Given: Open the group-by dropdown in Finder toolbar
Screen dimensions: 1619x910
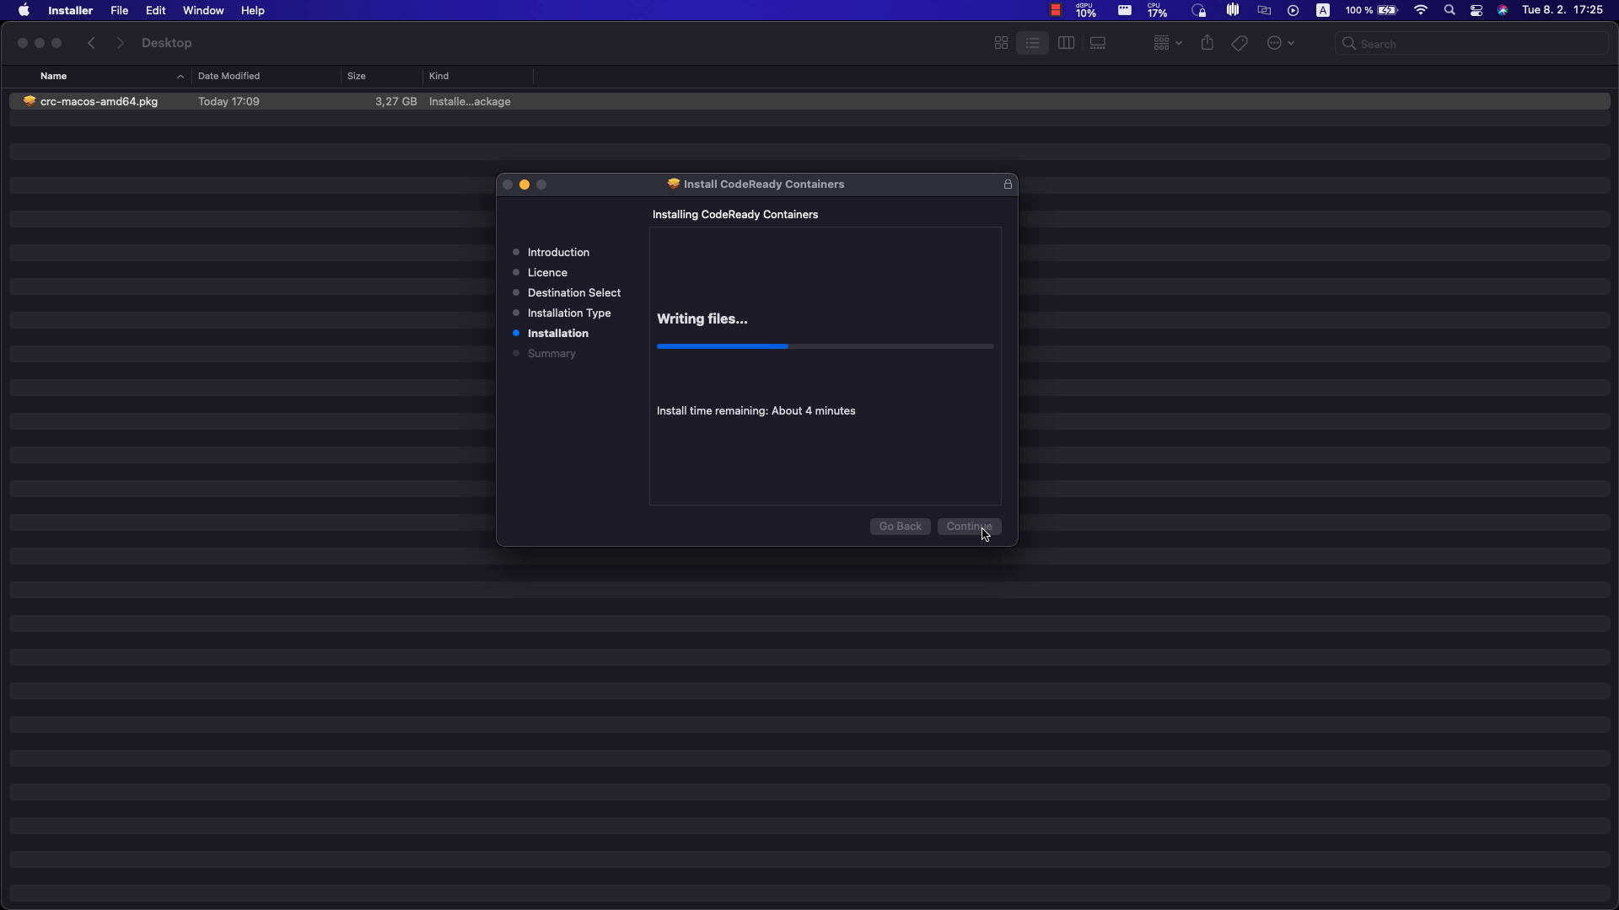Looking at the screenshot, I should [x=1166, y=42].
